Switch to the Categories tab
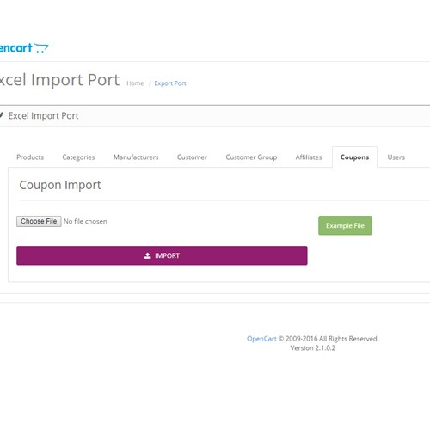 78,157
